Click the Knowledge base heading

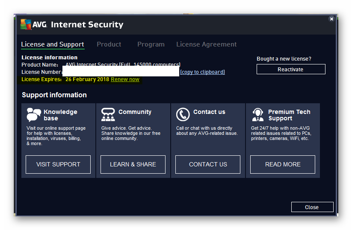tap(60, 115)
